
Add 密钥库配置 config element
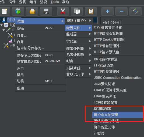pos(118,109)
